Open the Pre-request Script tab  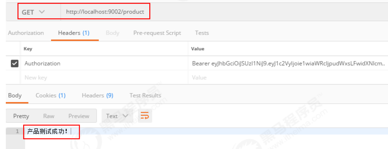[157, 33]
